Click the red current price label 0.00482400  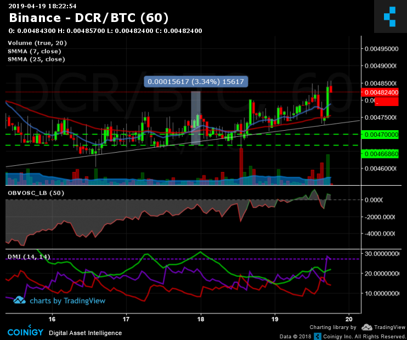tap(380, 92)
